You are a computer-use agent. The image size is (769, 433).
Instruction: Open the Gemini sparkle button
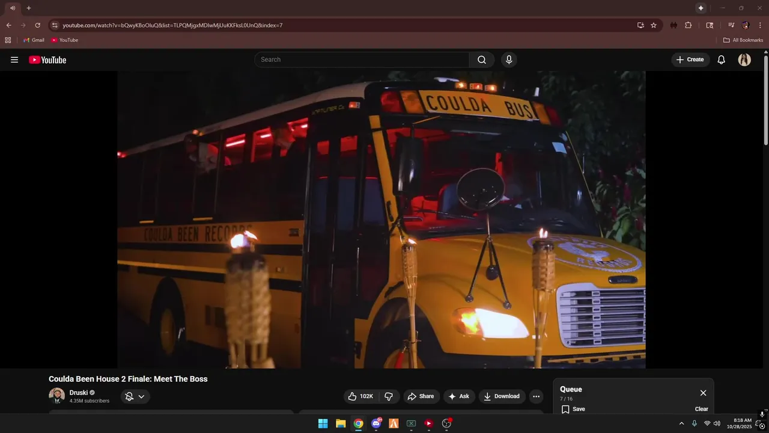pyautogui.click(x=701, y=8)
